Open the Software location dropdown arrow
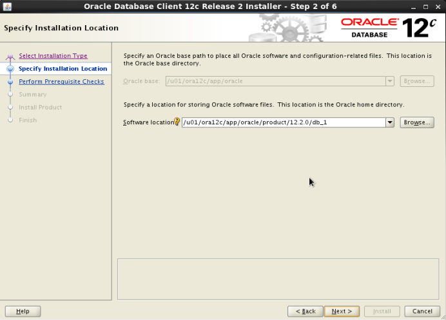The width and height of the screenshot is (446, 320). pos(390,122)
